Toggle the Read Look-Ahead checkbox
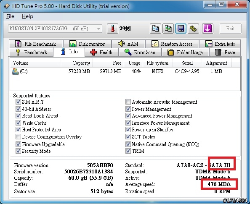The height and width of the screenshot is (204, 250). pos(18,115)
